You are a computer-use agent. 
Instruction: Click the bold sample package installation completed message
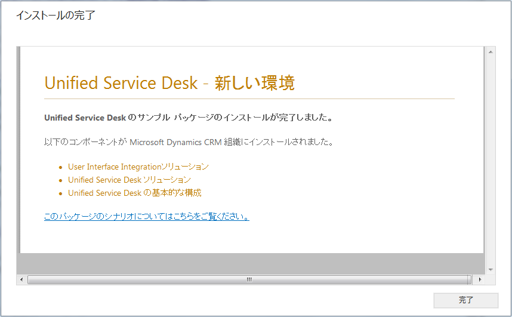(x=189, y=118)
